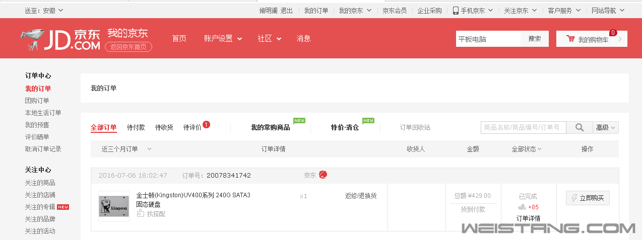Click the 找搭配 matching icon

(141, 214)
